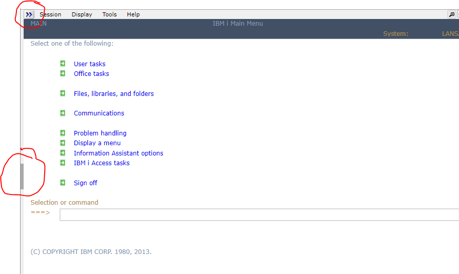The height and width of the screenshot is (274, 459).
Task: Open Information Assistant options link
Action: 119,153
